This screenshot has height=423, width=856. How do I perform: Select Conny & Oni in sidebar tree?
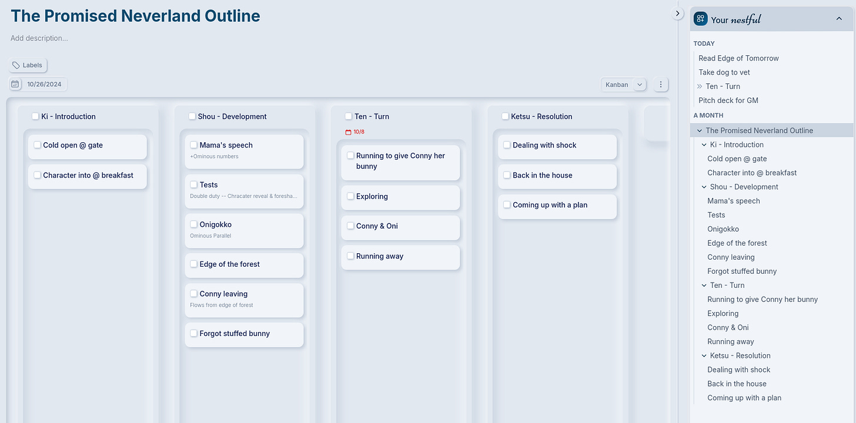coord(728,328)
